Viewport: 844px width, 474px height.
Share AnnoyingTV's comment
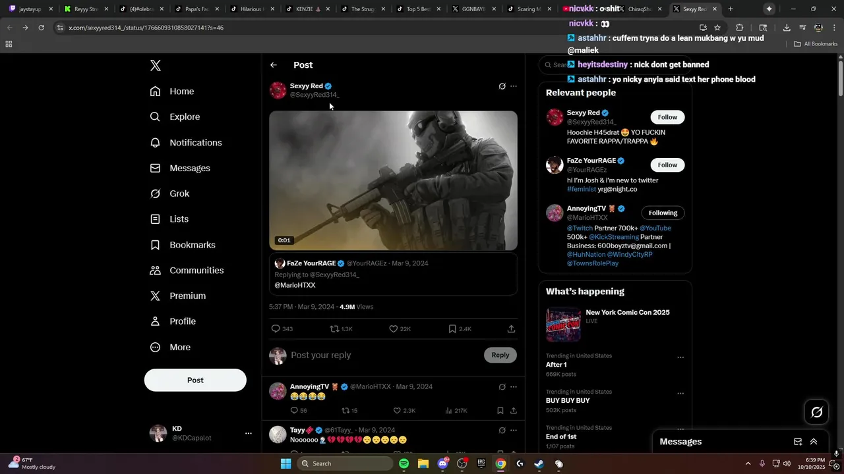click(514, 411)
